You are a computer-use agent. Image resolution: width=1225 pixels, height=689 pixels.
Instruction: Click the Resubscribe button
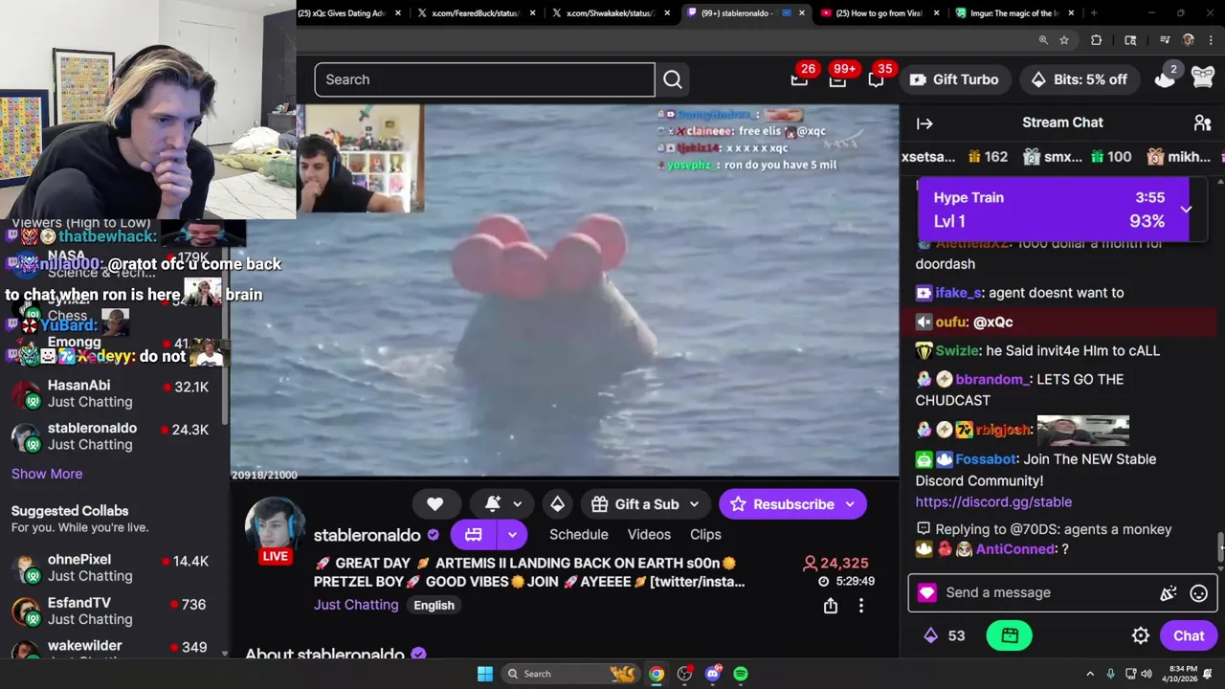(x=783, y=504)
